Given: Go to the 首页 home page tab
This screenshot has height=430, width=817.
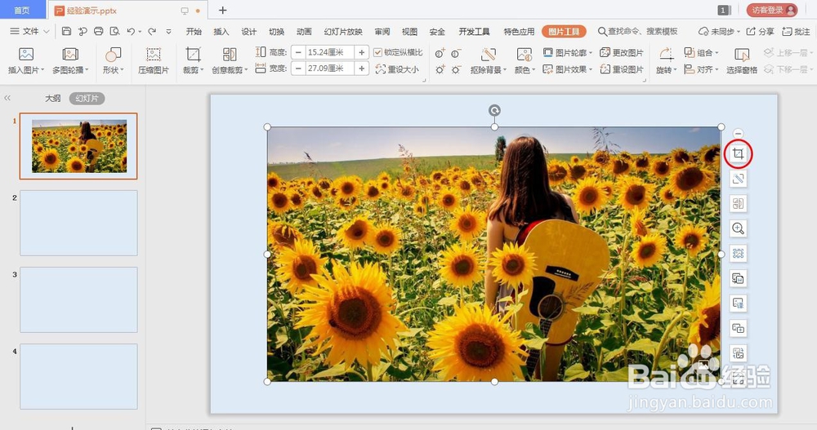Looking at the screenshot, I should click(22, 11).
